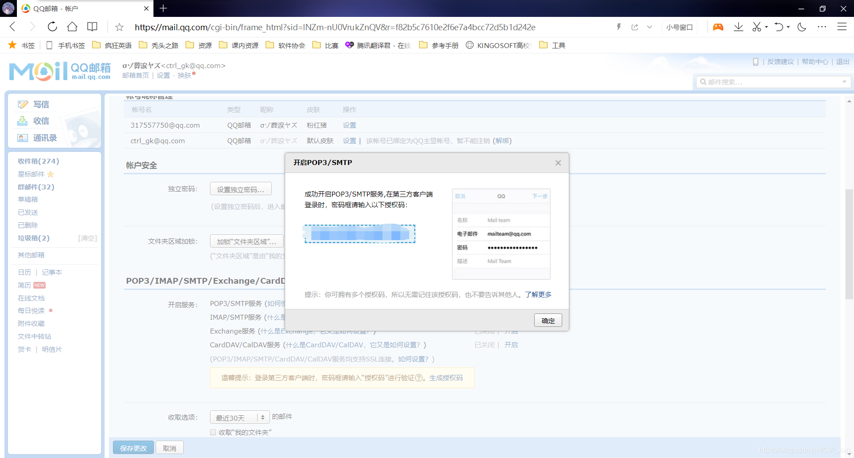Open the browser hamburger menu
Viewport: 854px width, 458px height.
point(842,27)
